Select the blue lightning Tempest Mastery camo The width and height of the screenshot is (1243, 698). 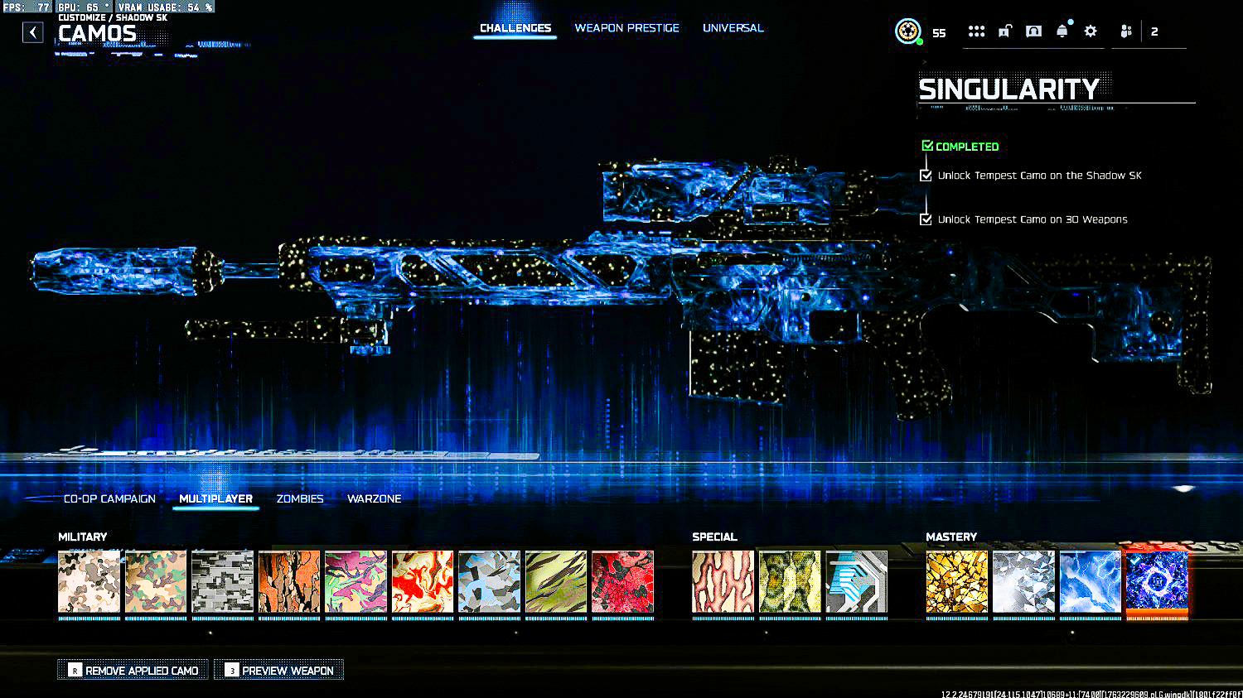point(1091,582)
